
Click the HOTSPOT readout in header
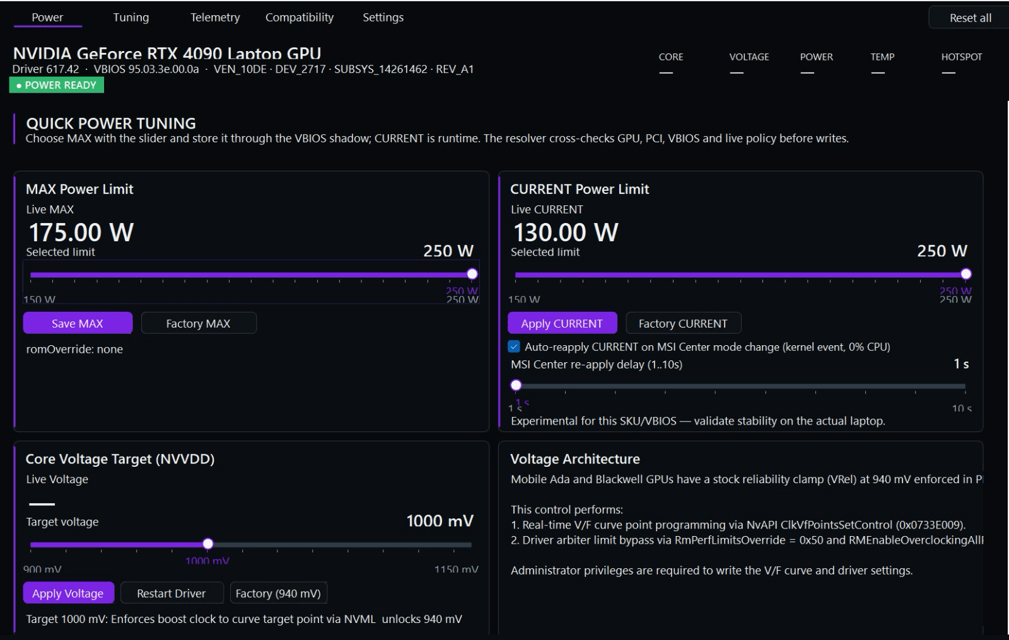pos(962,64)
